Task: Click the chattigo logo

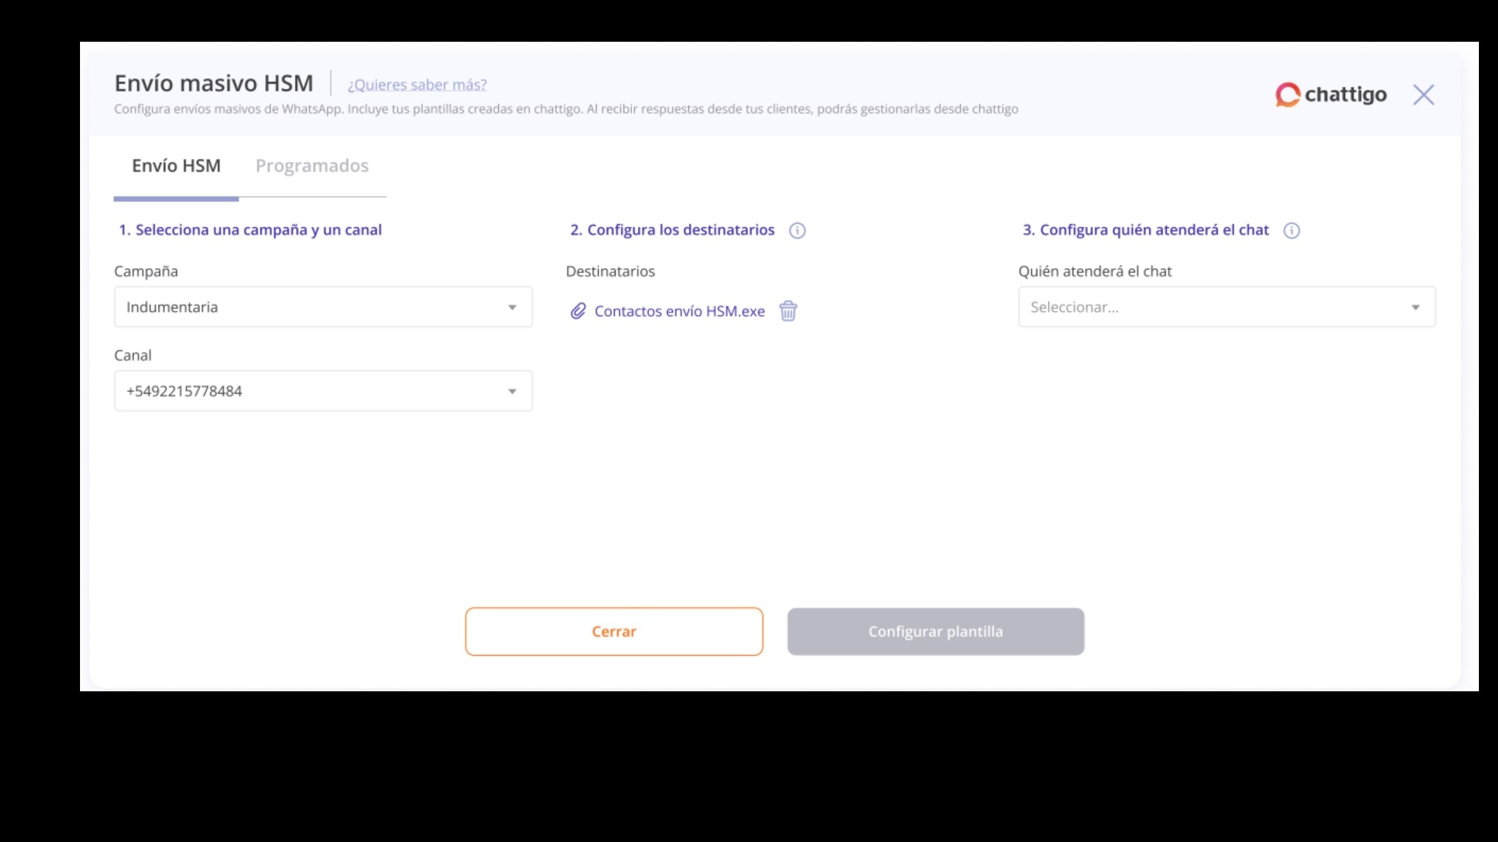Action: coord(1331,95)
